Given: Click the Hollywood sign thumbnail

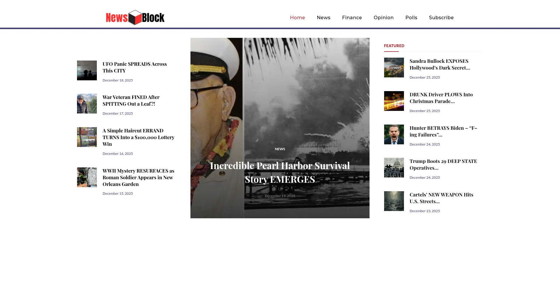Looking at the screenshot, I should pos(394,68).
